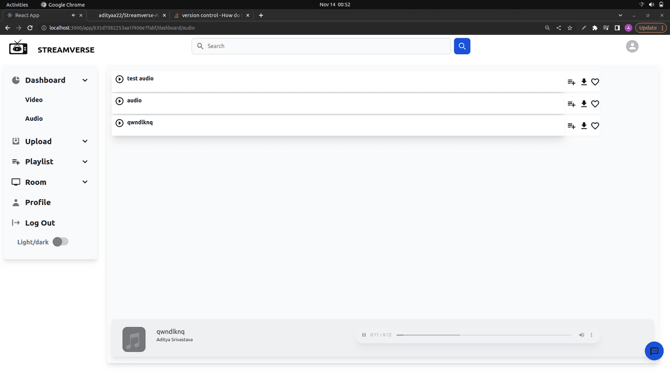670x376 pixels.
Task: Seek on the audio progress bar
Action: (x=484, y=335)
